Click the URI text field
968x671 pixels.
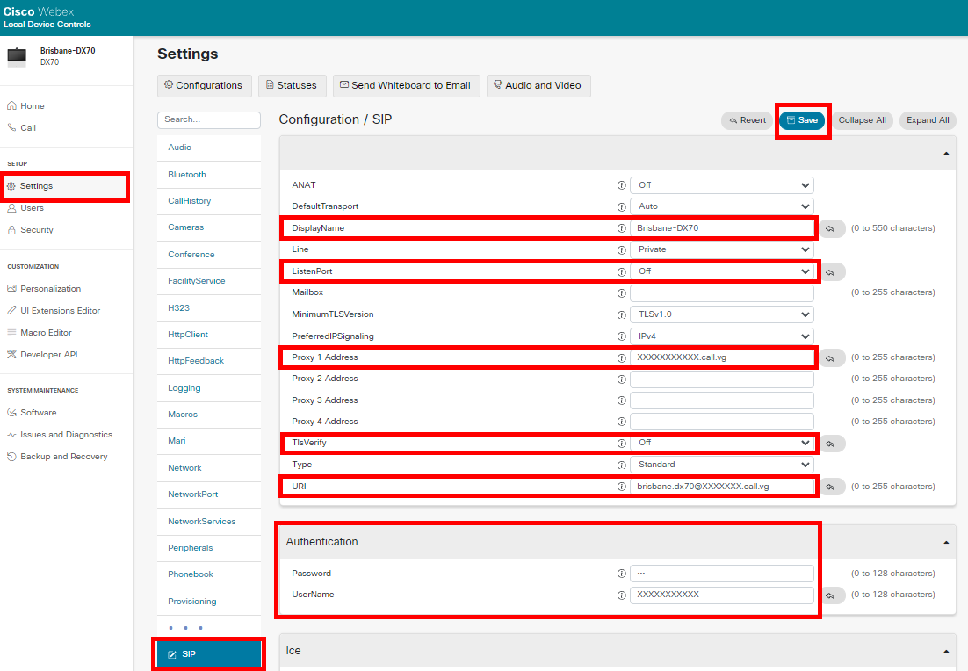722,487
